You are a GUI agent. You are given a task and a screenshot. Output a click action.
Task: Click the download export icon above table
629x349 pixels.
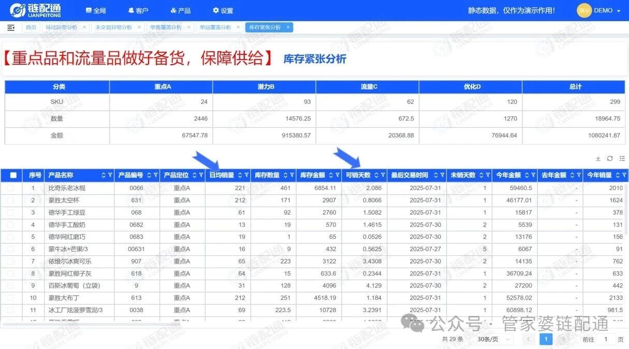598,158
